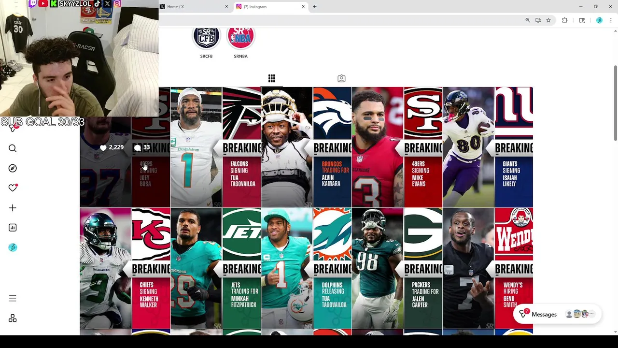Switch to the posts grid tab

coord(271,78)
